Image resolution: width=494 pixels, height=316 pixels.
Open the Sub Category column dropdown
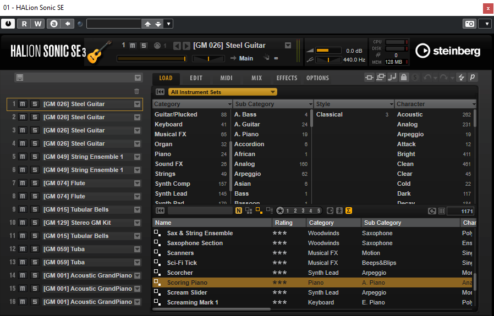pyautogui.click(x=311, y=104)
